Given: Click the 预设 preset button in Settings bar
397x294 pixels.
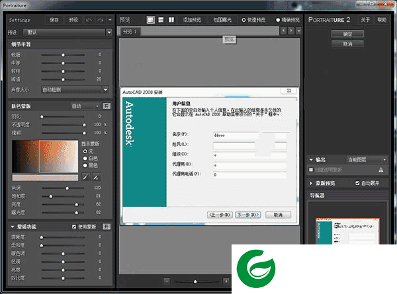Looking at the screenshot, I should pyautogui.click(x=73, y=20).
